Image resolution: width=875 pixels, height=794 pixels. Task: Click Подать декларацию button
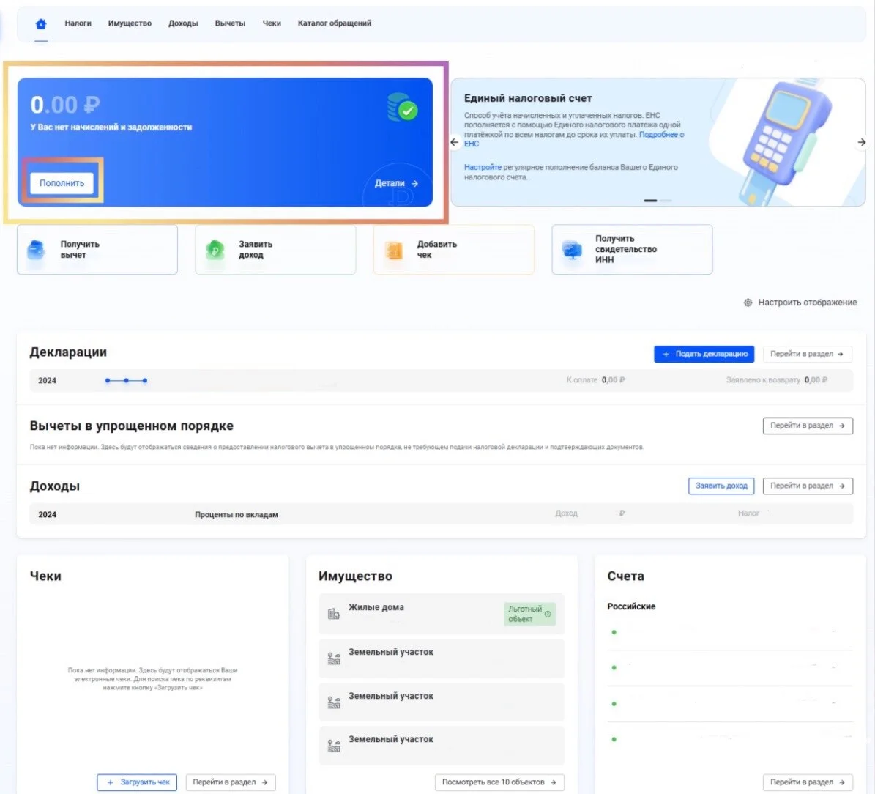point(704,354)
